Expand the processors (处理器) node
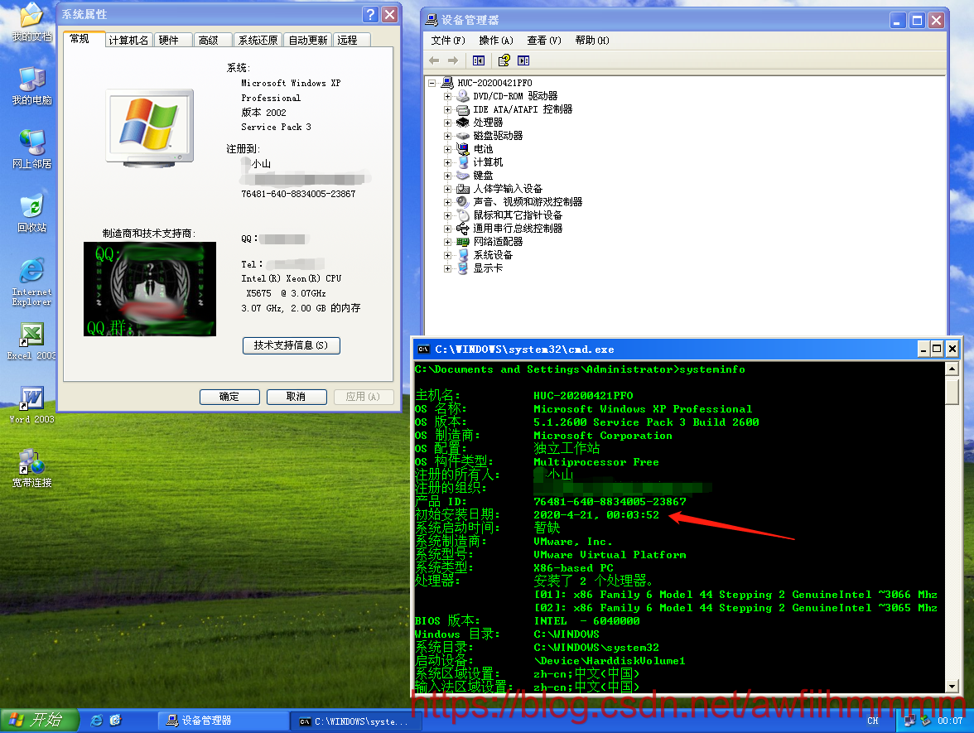This screenshot has width=974, height=733. 447,123
